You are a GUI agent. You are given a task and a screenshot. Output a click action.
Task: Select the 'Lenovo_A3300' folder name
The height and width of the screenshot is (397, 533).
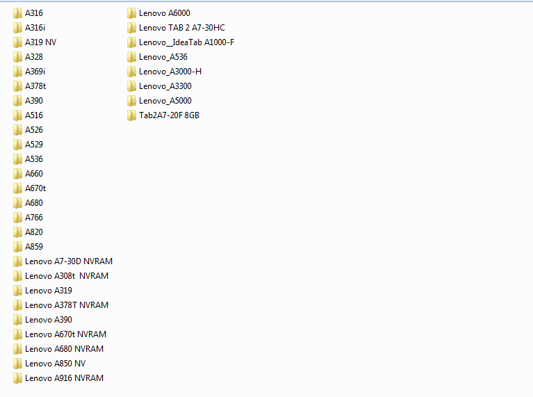[165, 86]
